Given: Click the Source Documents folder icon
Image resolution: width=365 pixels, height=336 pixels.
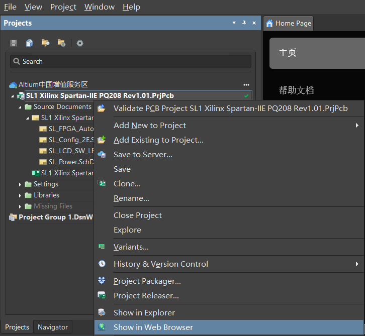Looking at the screenshot, I should [28, 107].
